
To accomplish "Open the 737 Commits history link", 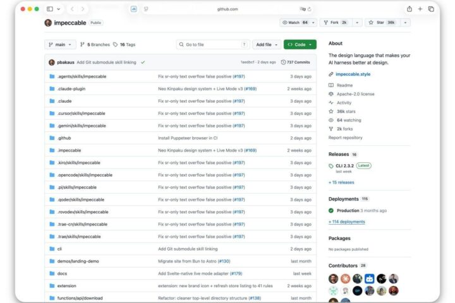I will [x=295, y=62].
